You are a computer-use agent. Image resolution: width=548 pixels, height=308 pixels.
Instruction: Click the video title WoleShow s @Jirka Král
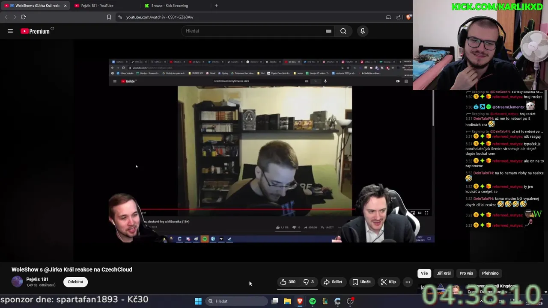click(x=72, y=269)
